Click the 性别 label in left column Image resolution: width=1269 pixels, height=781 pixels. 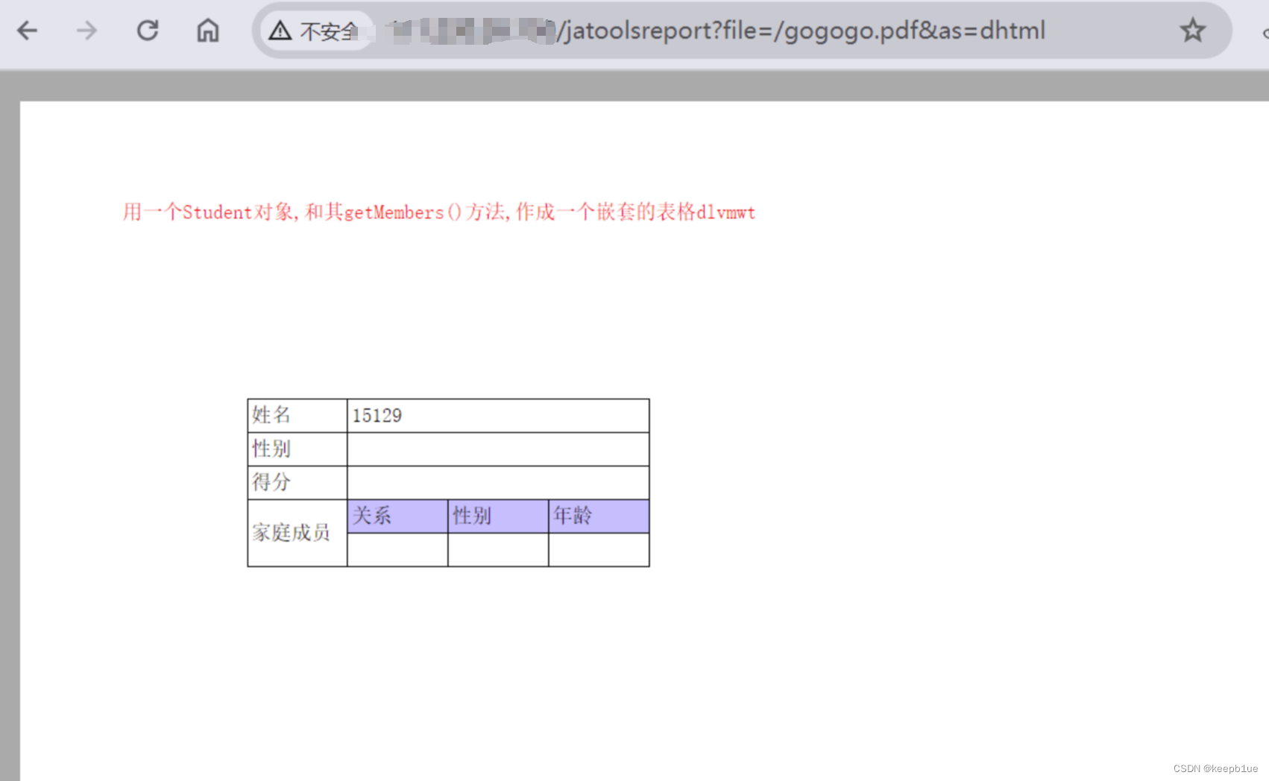tap(297, 449)
